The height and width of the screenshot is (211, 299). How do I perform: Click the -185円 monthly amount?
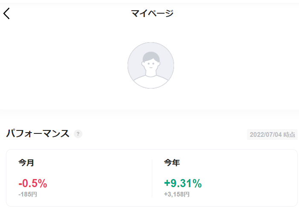[28, 194]
